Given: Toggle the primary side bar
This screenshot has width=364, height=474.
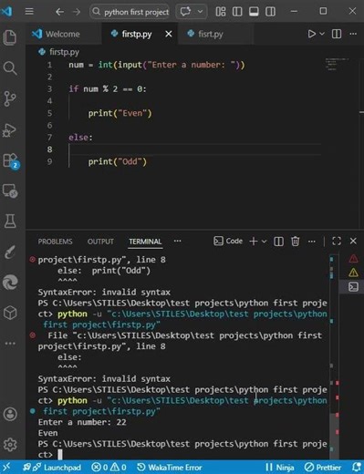Looking at the screenshot, I should pos(237,12).
